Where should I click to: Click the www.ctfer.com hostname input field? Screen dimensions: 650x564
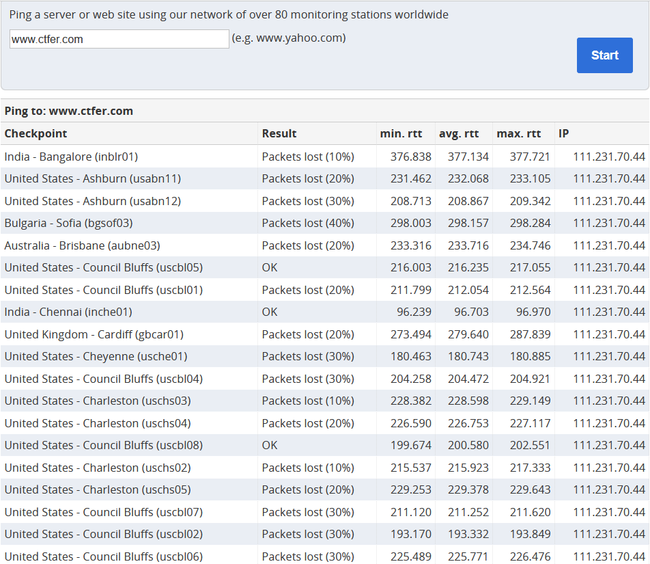click(x=119, y=40)
